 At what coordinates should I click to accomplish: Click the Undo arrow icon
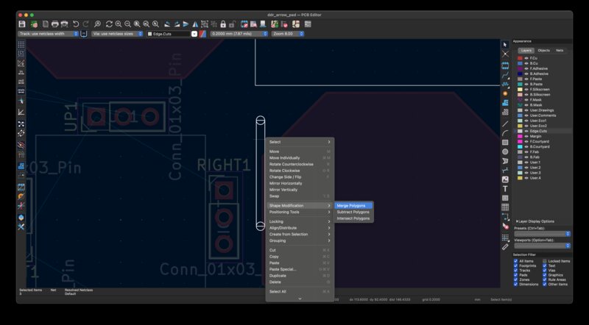[x=76, y=24]
